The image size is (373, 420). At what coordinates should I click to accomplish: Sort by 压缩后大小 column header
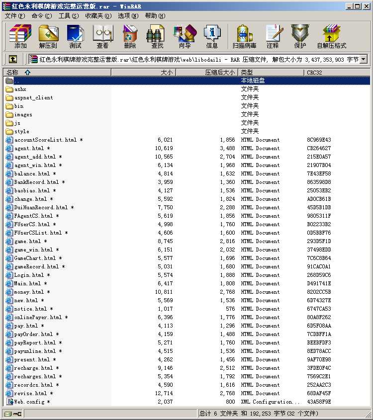tap(207, 73)
